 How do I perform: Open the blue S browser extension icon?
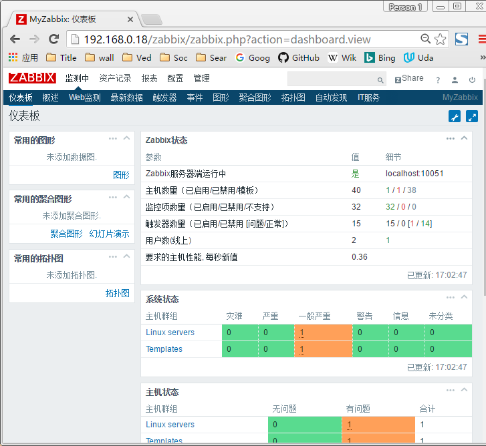pos(461,39)
